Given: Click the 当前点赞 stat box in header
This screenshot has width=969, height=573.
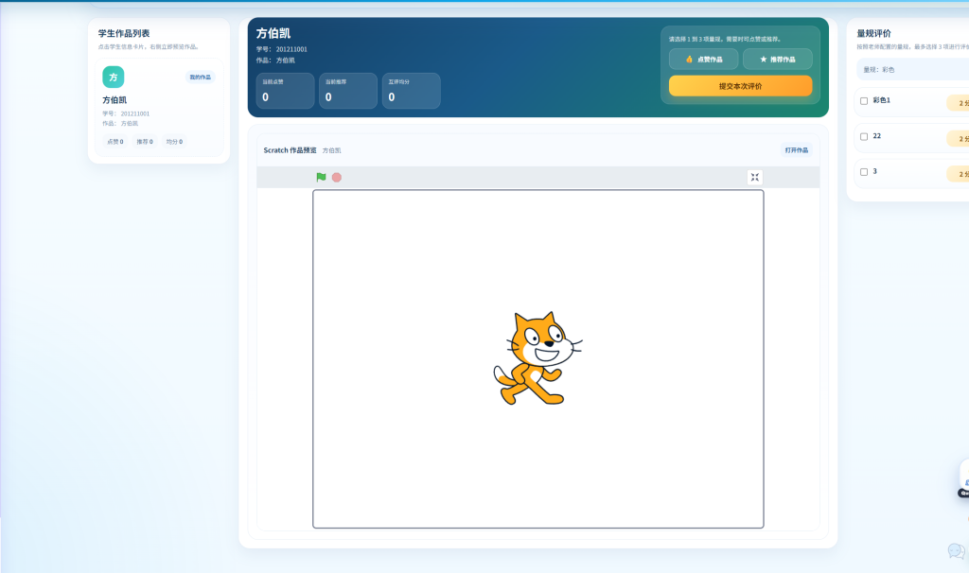Looking at the screenshot, I should pyautogui.click(x=285, y=91).
